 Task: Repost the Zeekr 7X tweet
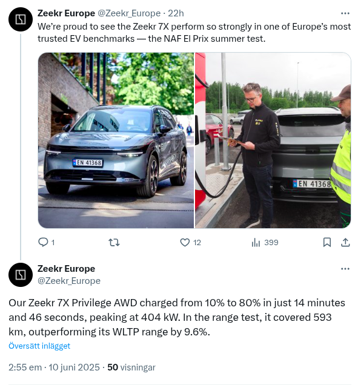point(114,243)
